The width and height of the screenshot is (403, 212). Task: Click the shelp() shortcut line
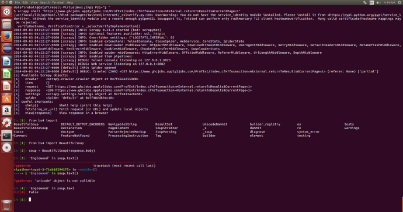[63, 105]
